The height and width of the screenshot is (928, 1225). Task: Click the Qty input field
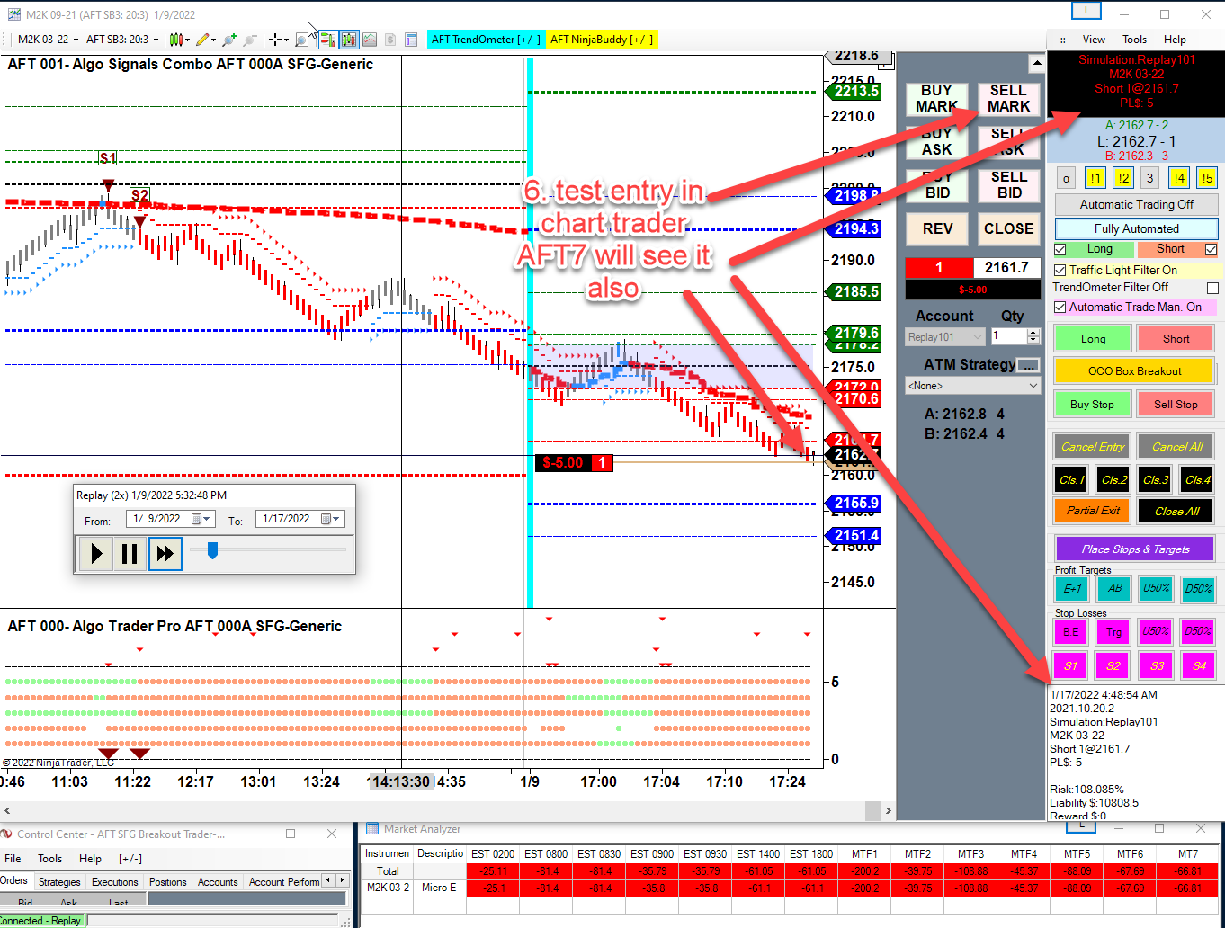tap(1008, 336)
